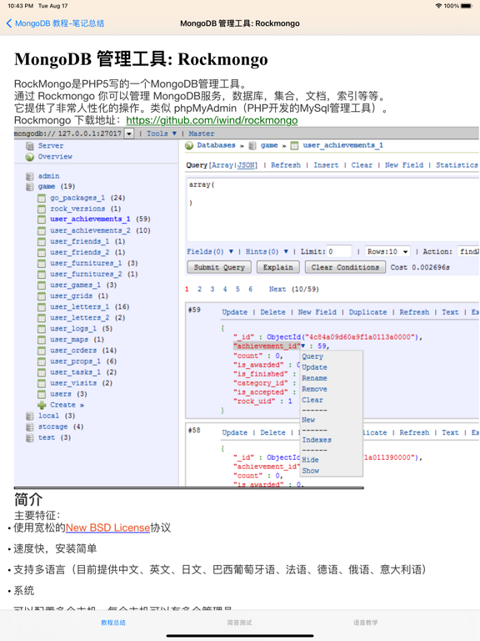480x641 pixels.
Task: Switch to the 语音教学 tab
Action: click(x=365, y=623)
